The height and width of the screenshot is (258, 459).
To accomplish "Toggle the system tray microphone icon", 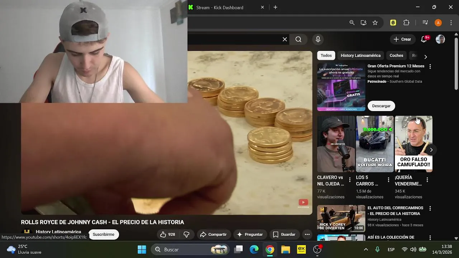I will click(377, 249).
